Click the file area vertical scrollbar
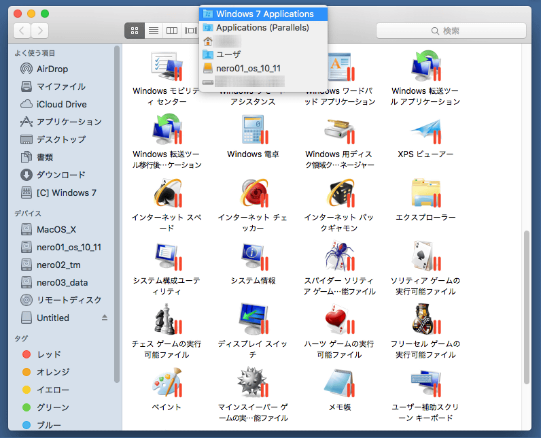The image size is (541, 438). pos(527,307)
